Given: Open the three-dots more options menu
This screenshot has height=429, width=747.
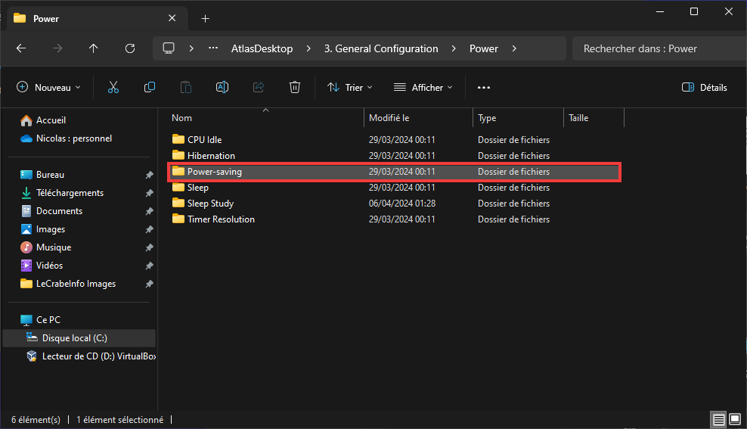Looking at the screenshot, I should (484, 87).
